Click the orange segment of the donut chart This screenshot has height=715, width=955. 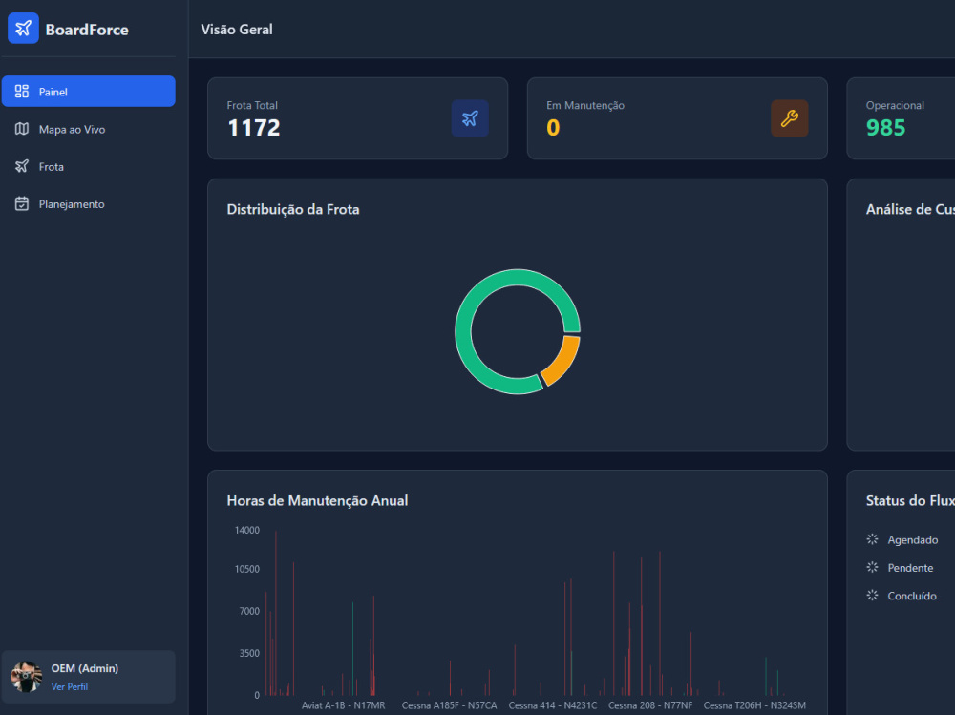[x=564, y=361]
